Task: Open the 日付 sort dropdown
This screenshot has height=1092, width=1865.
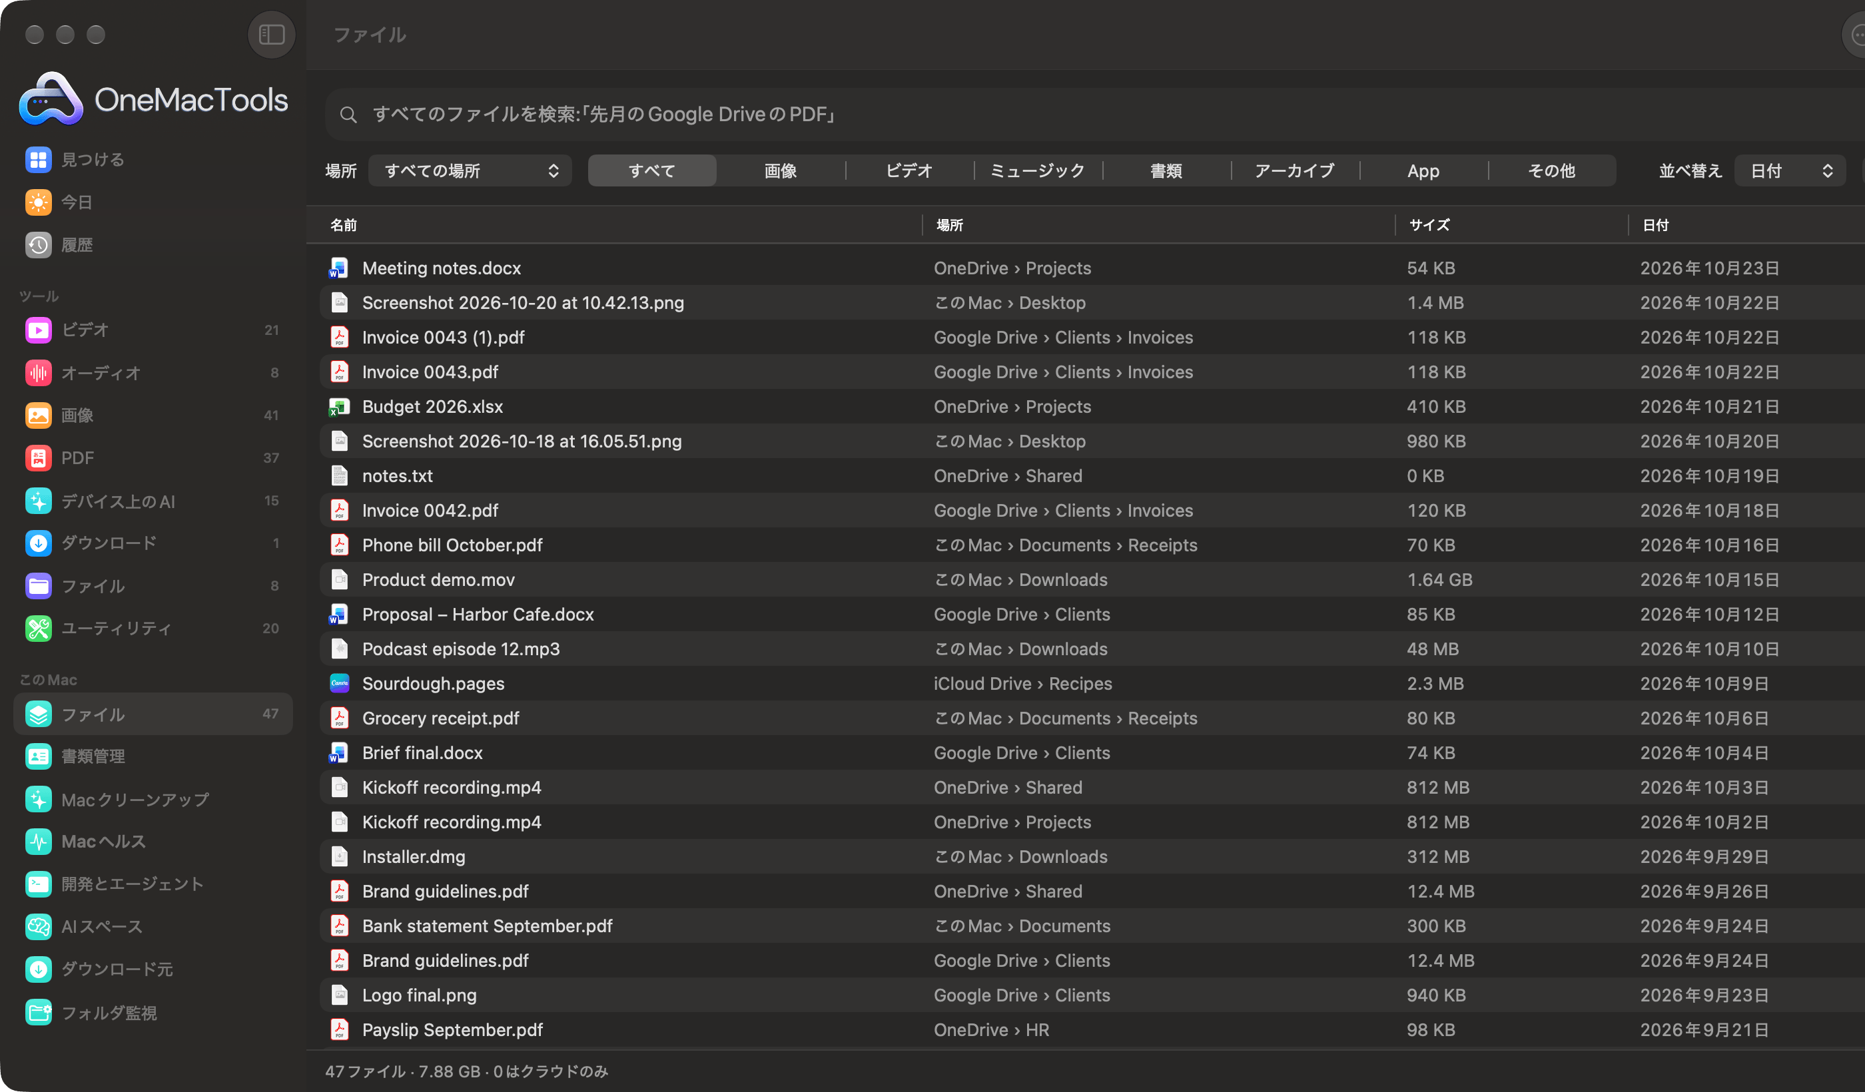Action: coord(1790,171)
